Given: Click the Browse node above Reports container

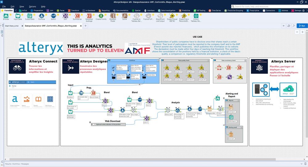Looking at the screenshot, I should pyautogui.click(x=218, y=99).
